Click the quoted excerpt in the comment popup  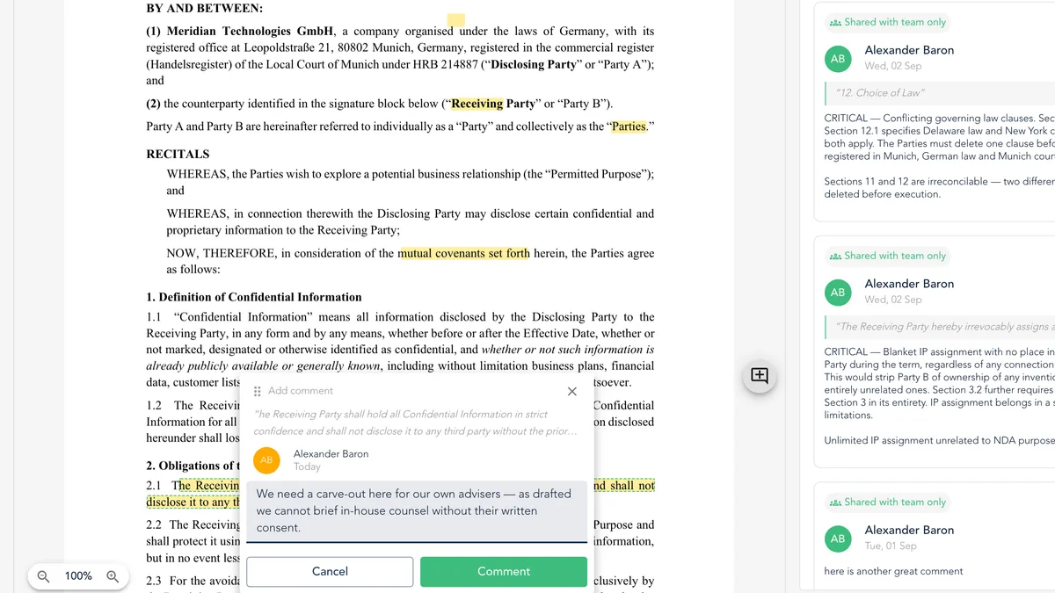[416, 423]
